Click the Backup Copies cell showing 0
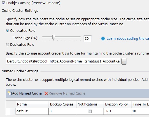 point(63,111)
